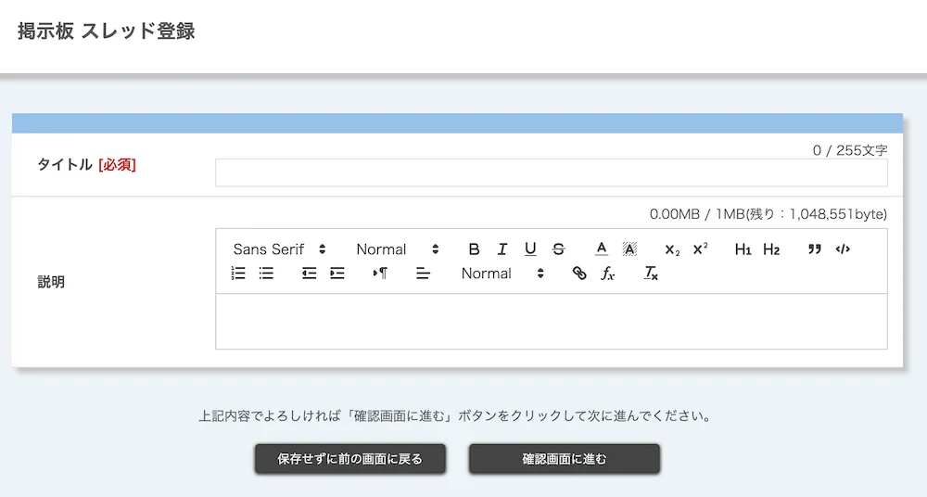
Task: Increase paragraph indent
Action: [337, 274]
